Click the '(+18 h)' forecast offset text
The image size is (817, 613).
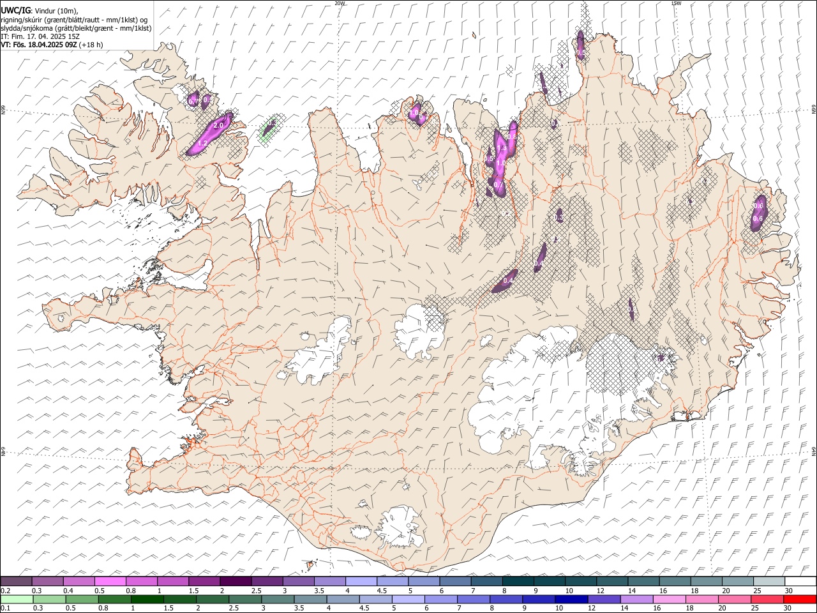(x=91, y=45)
